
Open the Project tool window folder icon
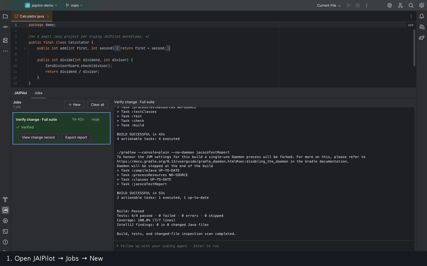[x=5, y=16]
